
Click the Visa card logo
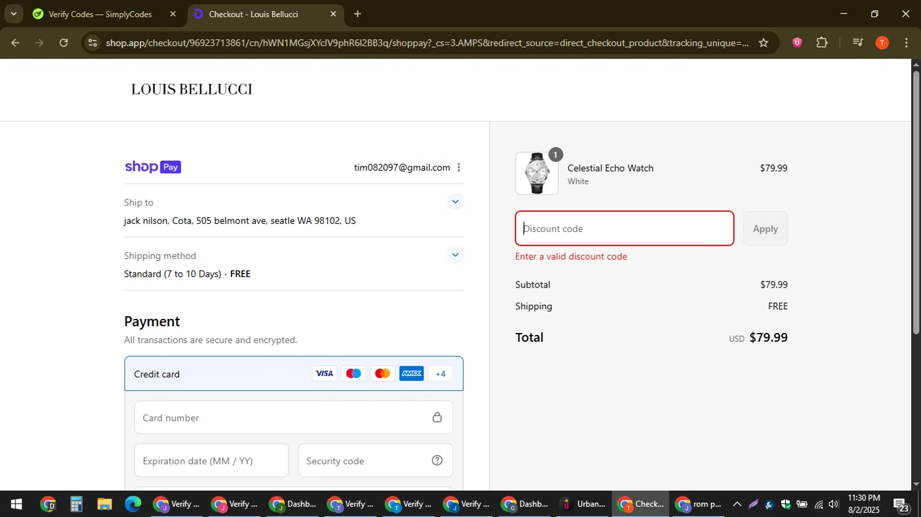point(324,373)
